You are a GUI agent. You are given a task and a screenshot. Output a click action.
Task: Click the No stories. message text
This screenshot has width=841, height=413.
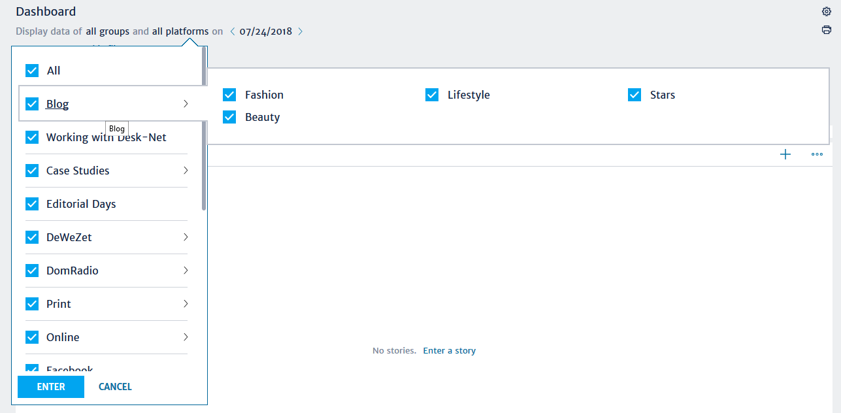[394, 351]
